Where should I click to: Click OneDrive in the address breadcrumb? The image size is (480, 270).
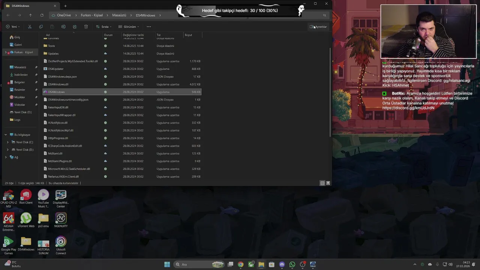[64, 15]
